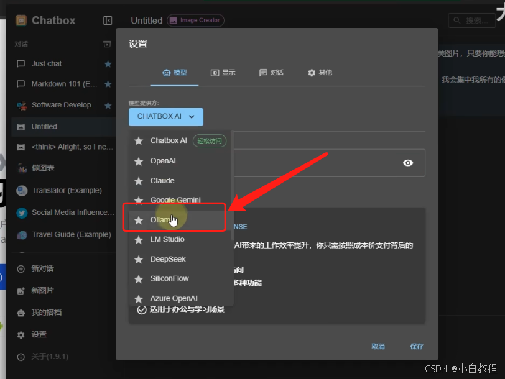The width and height of the screenshot is (505, 379).
Task: Open the Markdown 101 conversation
Action: point(63,84)
